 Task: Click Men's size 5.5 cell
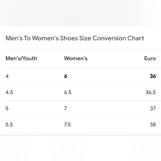click(9, 125)
